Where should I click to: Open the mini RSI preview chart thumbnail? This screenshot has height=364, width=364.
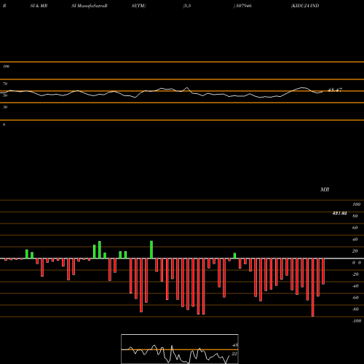coord(180,349)
